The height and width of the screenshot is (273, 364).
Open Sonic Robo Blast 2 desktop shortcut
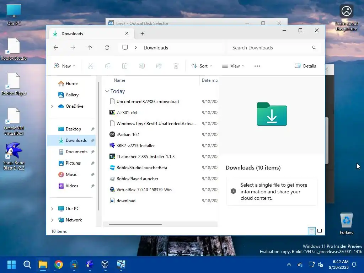click(x=14, y=156)
